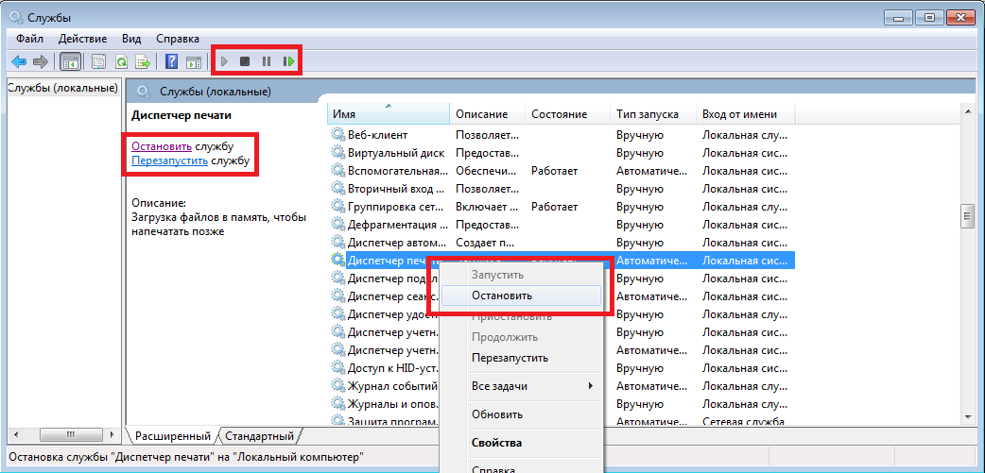Click the Диспетчер печати heading in the description pane

click(181, 115)
